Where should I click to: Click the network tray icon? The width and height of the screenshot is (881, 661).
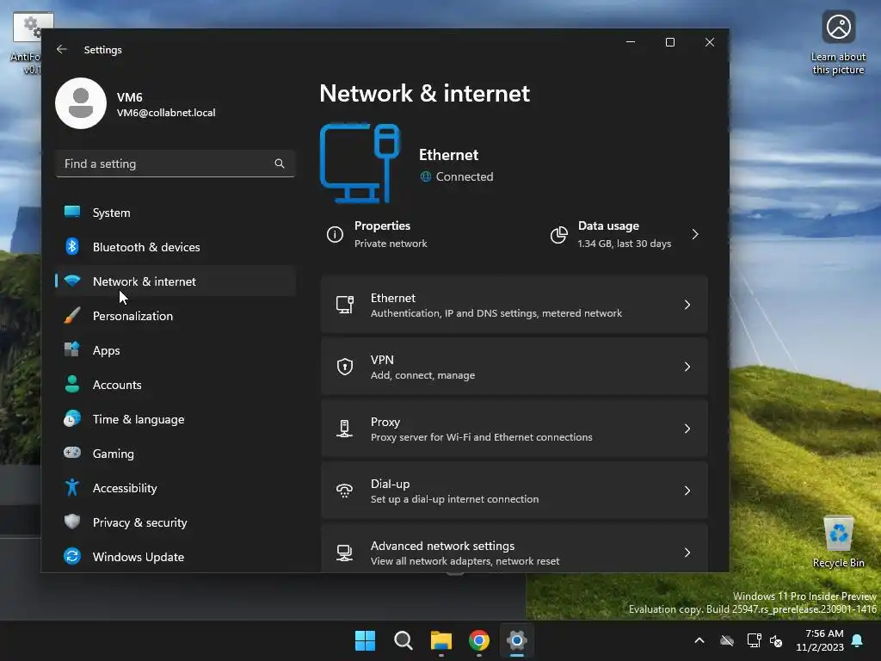pyautogui.click(x=754, y=640)
